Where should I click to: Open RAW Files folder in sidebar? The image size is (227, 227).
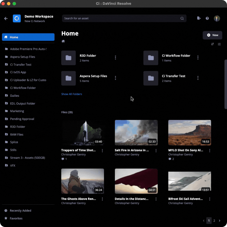pyautogui.click(x=14, y=135)
